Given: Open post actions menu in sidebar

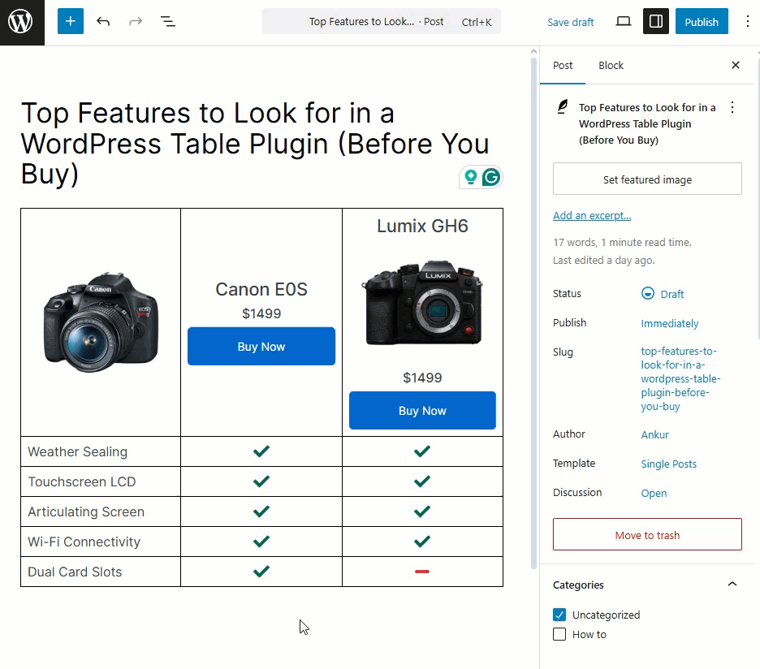Looking at the screenshot, I should [732, 107].
